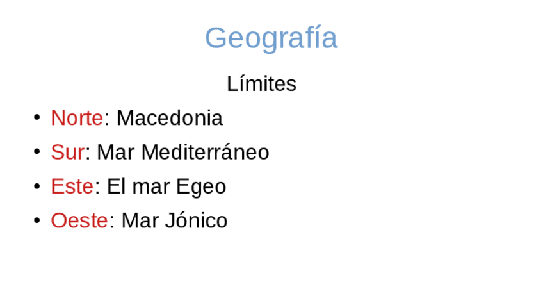This screenshot has height=305, width=543.
Task: Click the Geografía slide title
Action: pyautogui.click(x=271, y=38)
